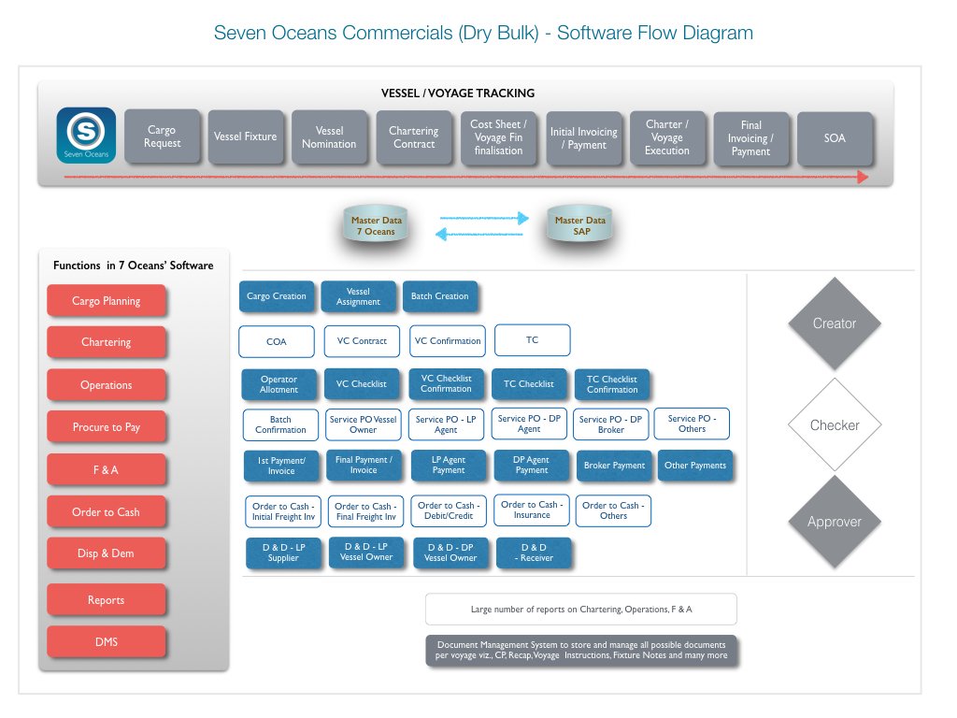The width and height of the screenshot is (957, 718).
Task: Click the TC Checklist box
Action: tap(529, 383)
